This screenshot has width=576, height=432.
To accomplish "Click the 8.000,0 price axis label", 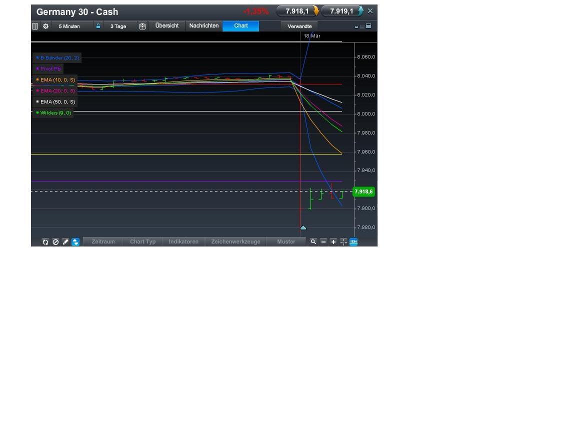I will [366, 114].
